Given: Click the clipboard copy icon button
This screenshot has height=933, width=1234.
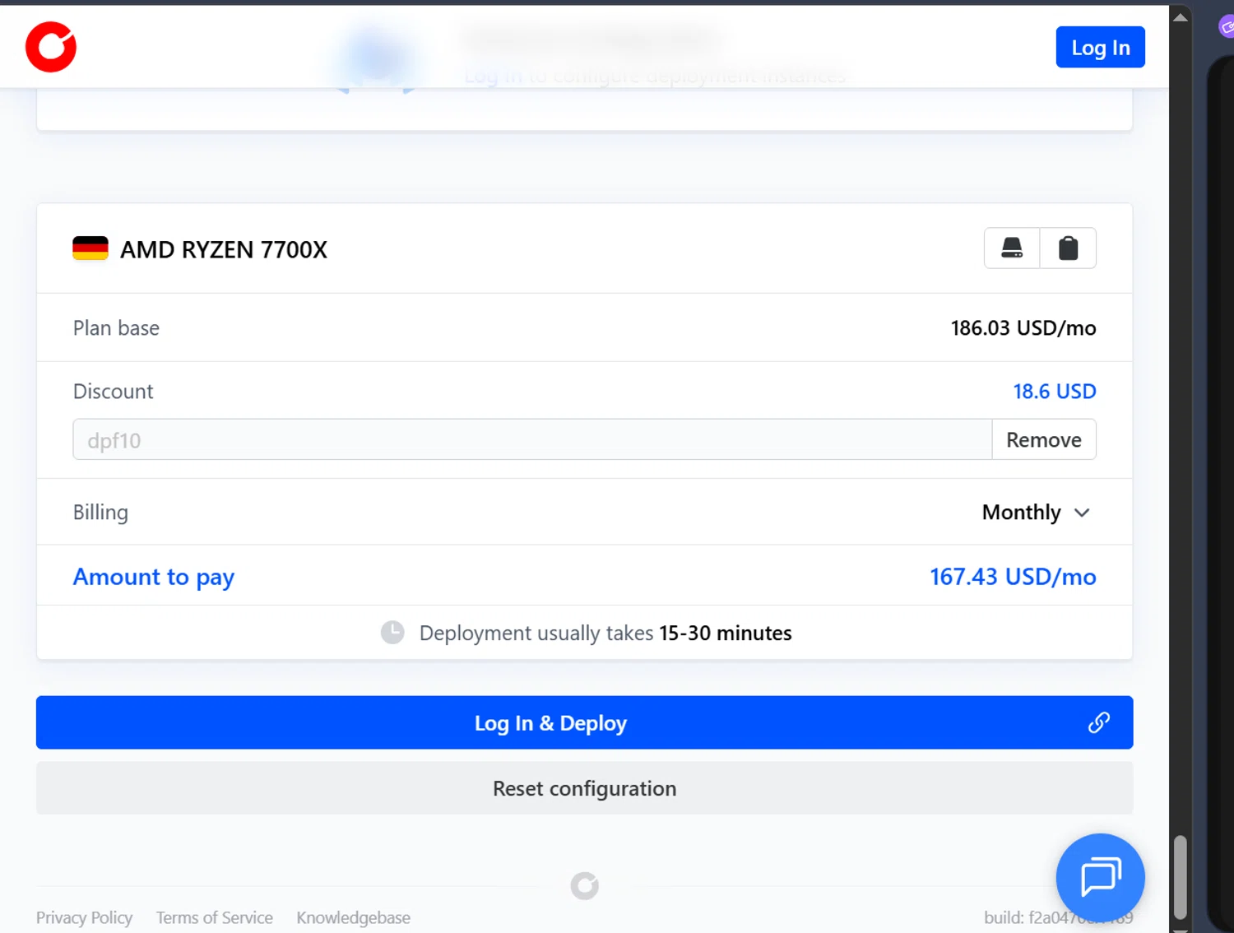Looking at the screenshot, I should 1068,248.
